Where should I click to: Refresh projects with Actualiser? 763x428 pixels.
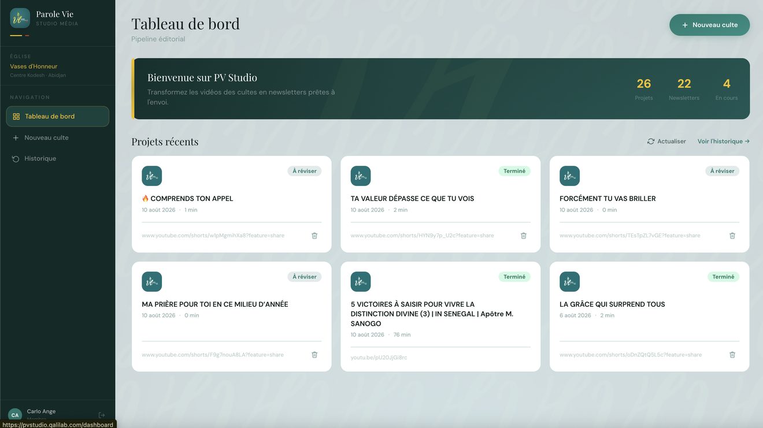coord(666,141)
